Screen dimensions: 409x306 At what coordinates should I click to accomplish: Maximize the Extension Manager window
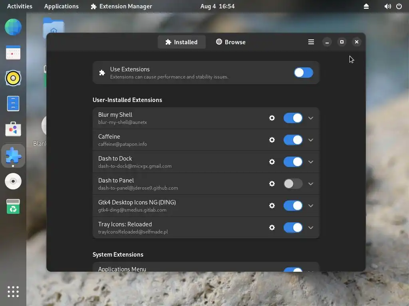tap(342, 42)
